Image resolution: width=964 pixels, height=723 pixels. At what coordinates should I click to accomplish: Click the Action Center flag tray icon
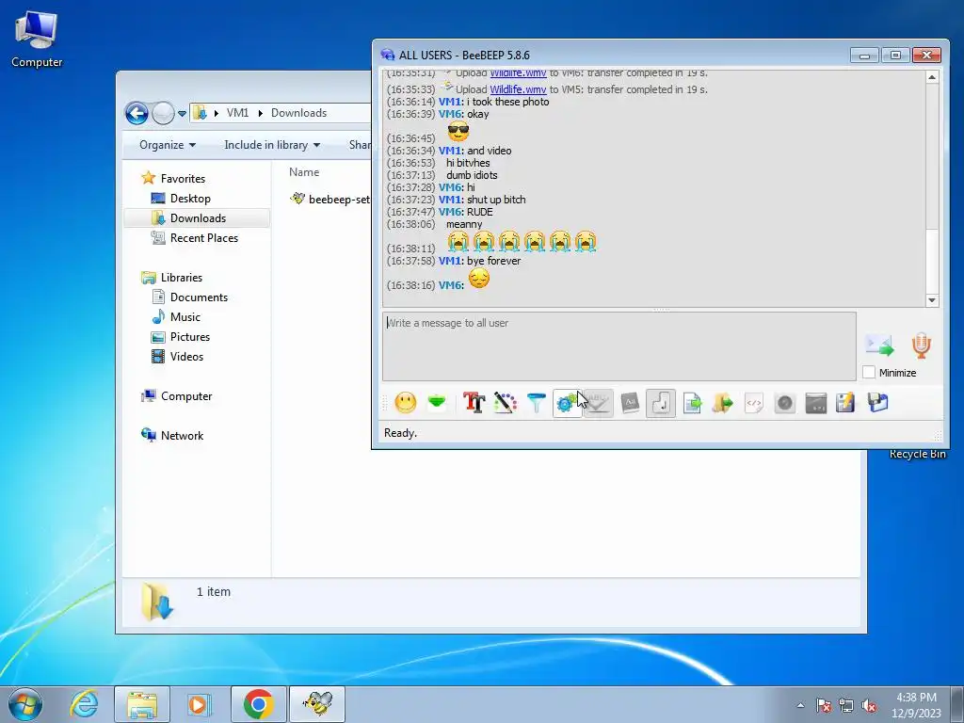tap(823, 705)
